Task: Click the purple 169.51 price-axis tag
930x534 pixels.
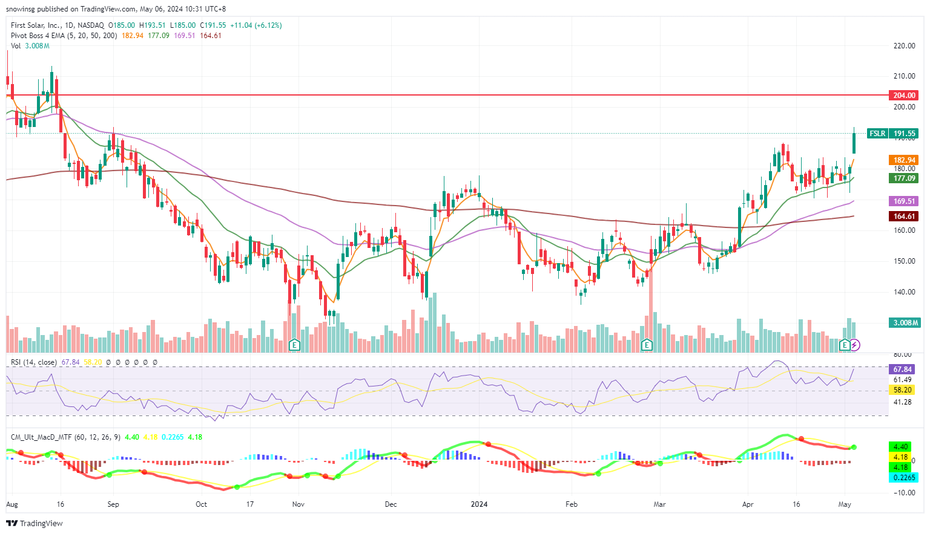Action: [x=904, y=201]
